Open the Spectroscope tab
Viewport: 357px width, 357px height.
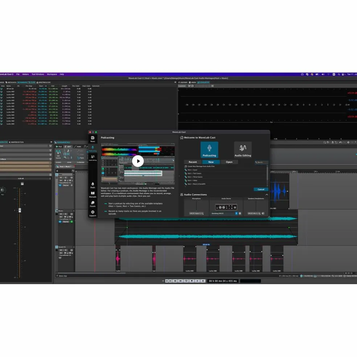44,82
